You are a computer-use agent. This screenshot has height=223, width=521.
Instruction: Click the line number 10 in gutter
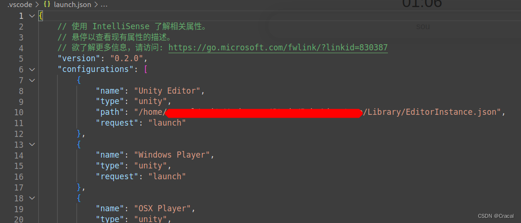point(19,112)
